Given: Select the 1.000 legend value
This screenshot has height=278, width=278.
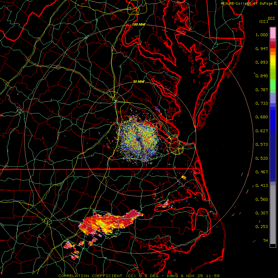Looking at the screenshot, I should coord(262,35).
